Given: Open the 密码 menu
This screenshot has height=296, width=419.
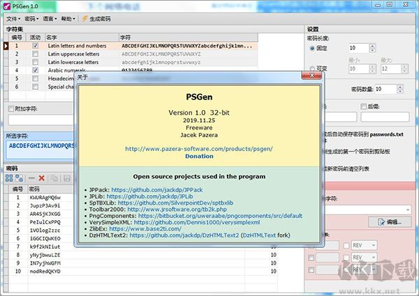Looking at the screenshot, I should pyautogui.click(x=31, y=19).
